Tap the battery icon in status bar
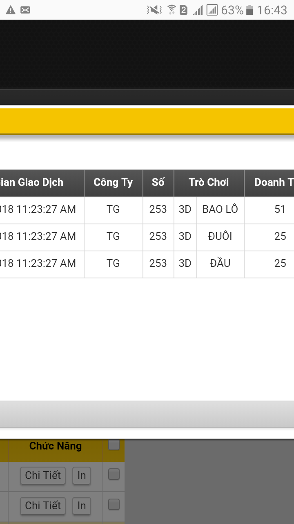 click(249, 10)
